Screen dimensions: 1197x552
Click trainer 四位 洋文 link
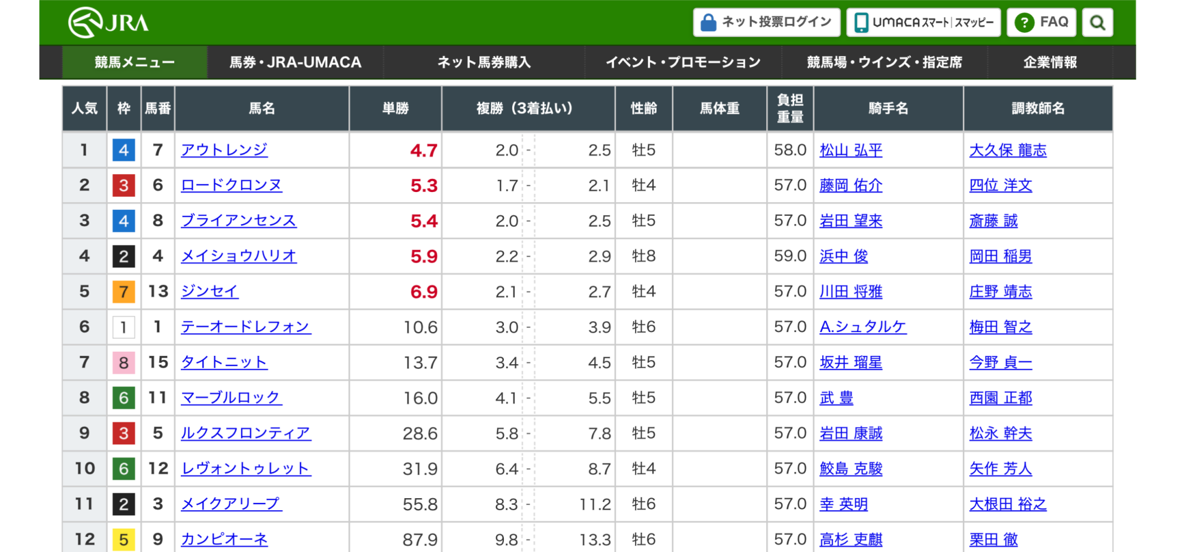pos(1000,185)
